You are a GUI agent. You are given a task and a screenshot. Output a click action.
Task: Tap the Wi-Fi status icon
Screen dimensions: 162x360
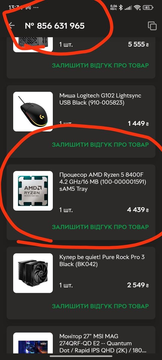point(137,7)
